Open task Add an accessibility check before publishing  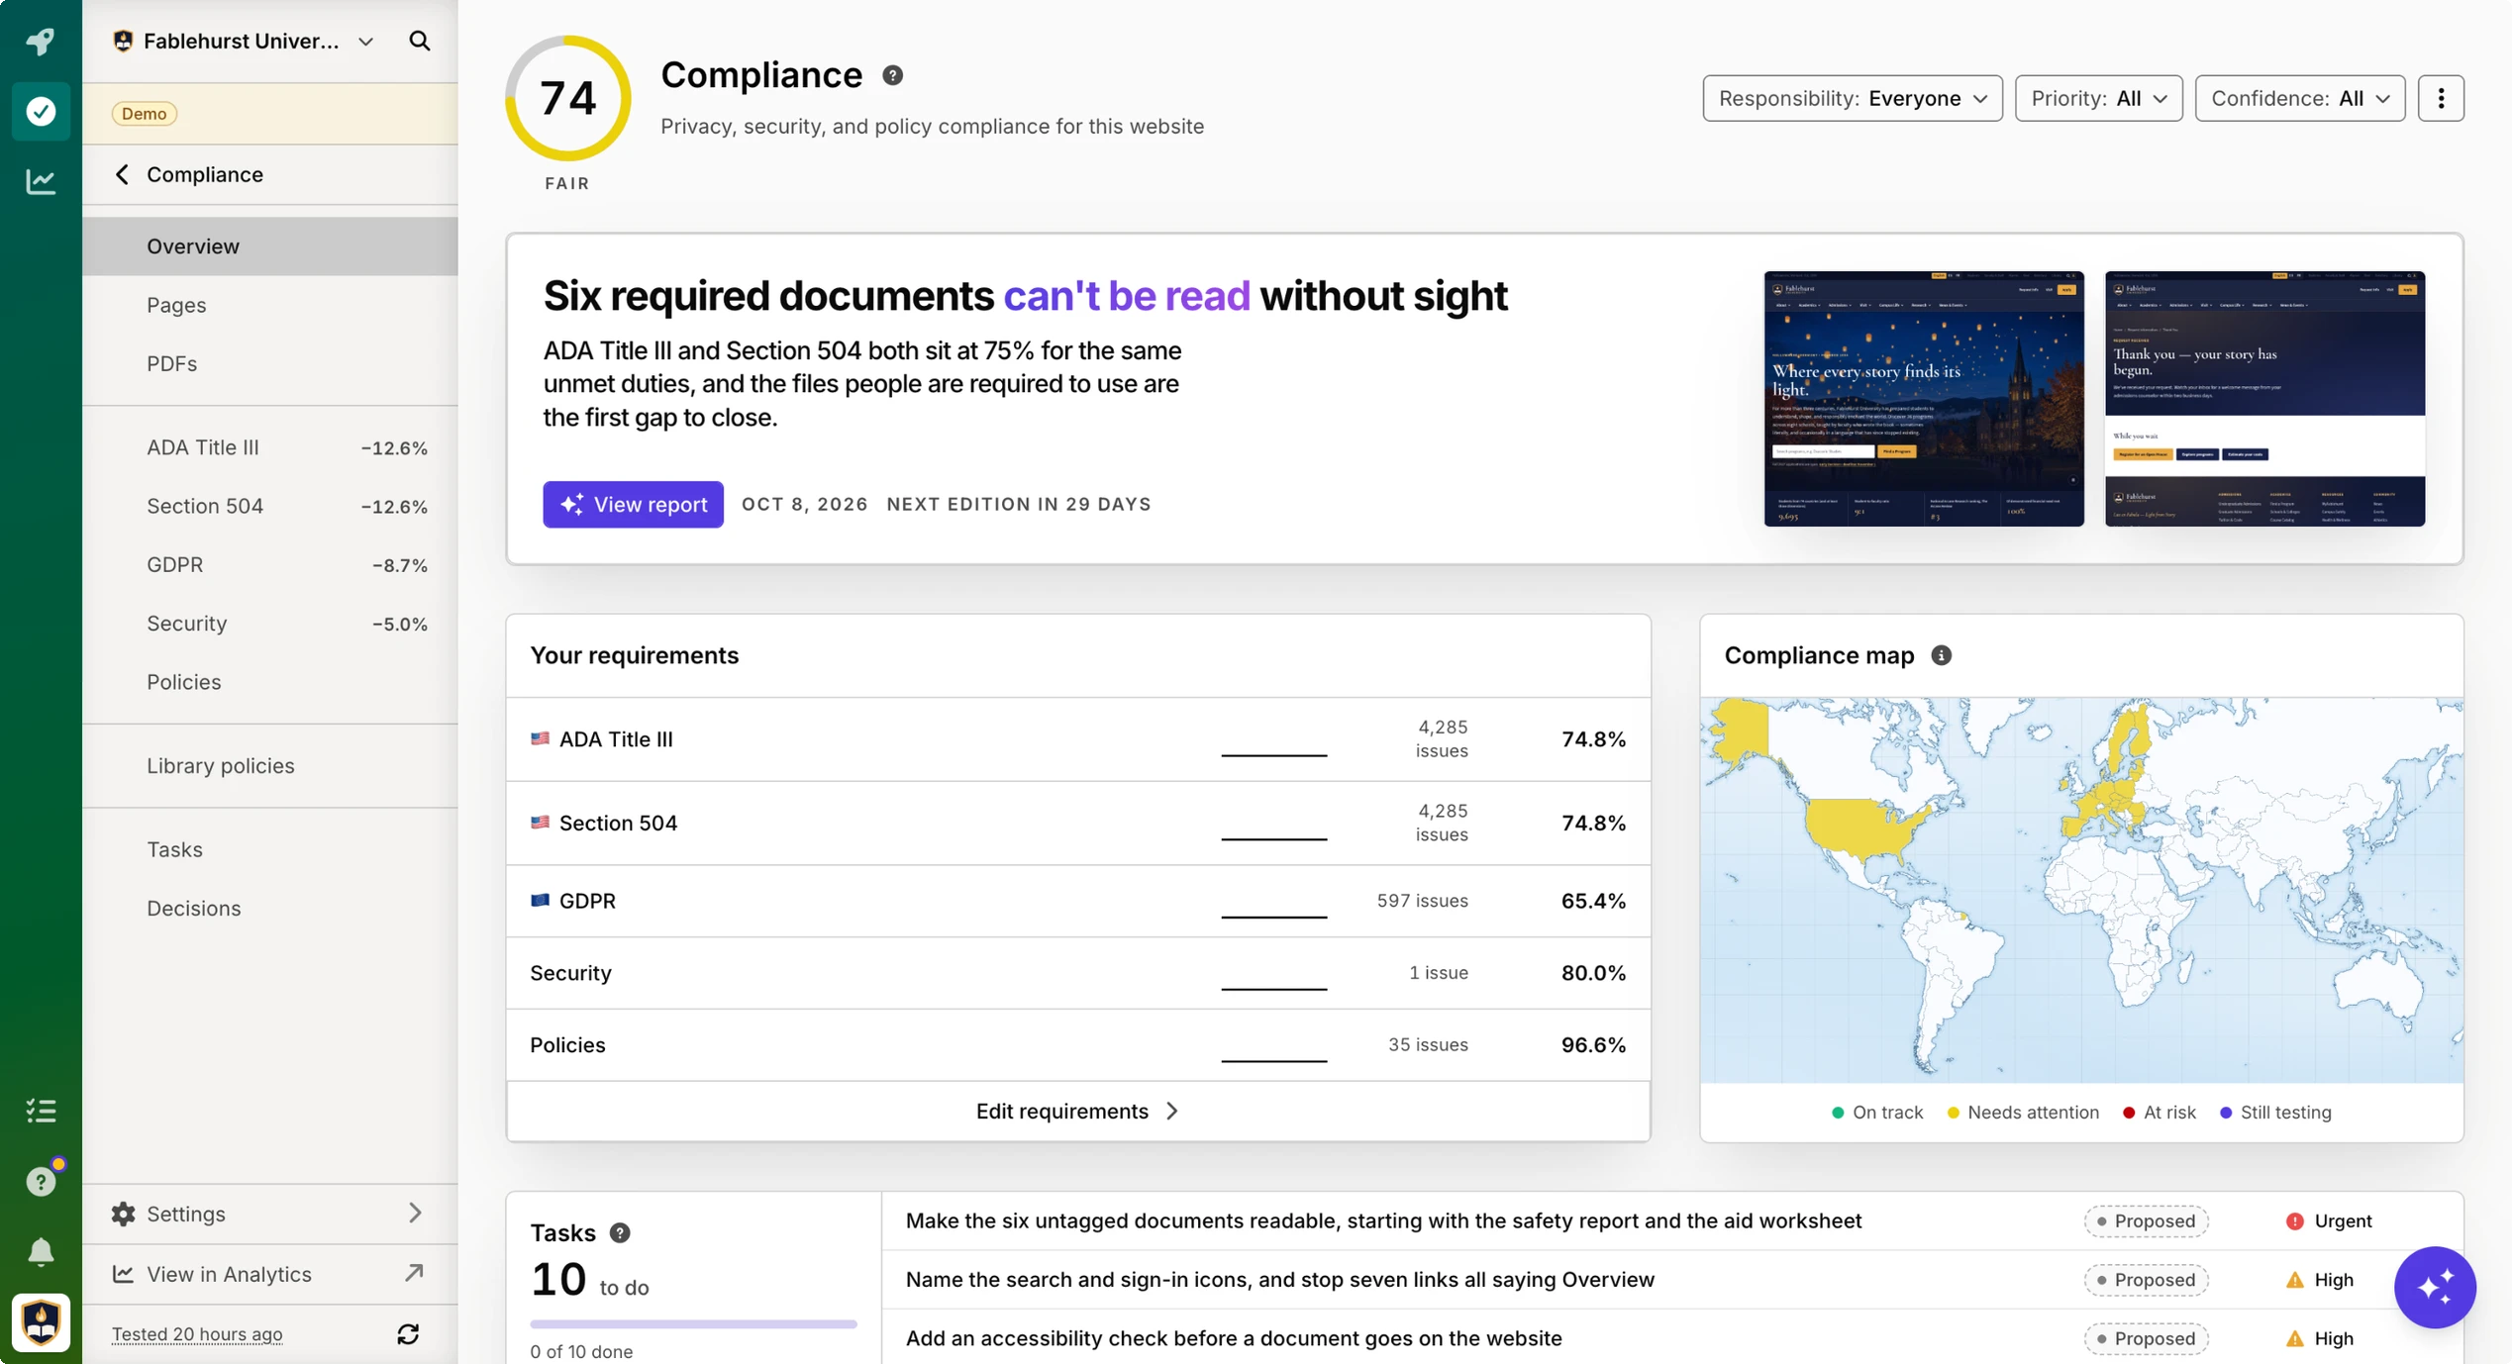pos(1234,1338)
